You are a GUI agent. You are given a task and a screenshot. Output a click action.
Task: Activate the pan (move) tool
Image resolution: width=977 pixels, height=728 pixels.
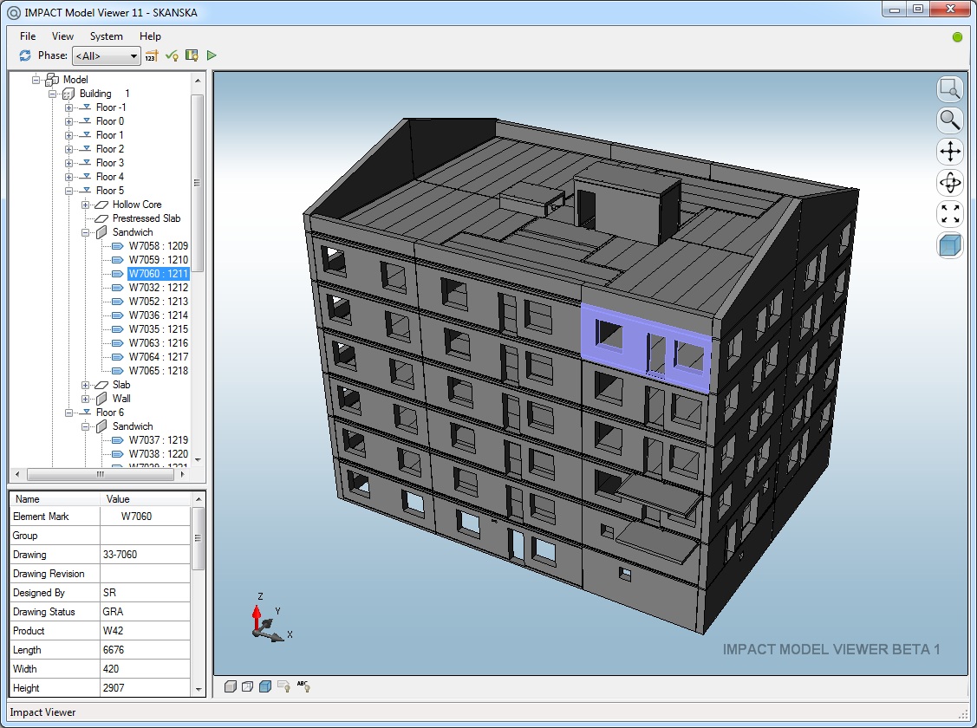[x=949, y=152]
